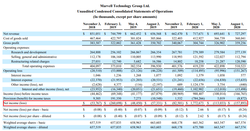Click the Interest income row label
The image size is (250, 131).
pyautogui.click(x=21, y=76)
